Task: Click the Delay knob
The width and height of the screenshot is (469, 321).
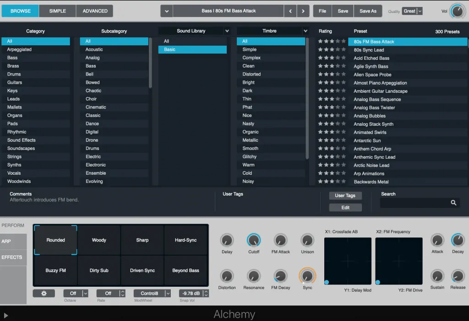Action: [227, 241]
